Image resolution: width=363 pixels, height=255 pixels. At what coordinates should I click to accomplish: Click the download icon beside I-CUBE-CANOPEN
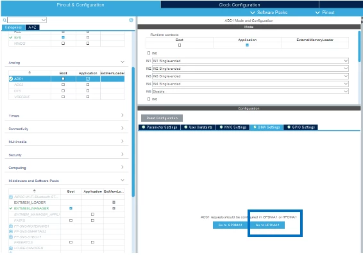11,248
